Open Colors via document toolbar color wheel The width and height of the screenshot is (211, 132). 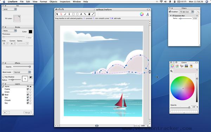coord(142,14)
